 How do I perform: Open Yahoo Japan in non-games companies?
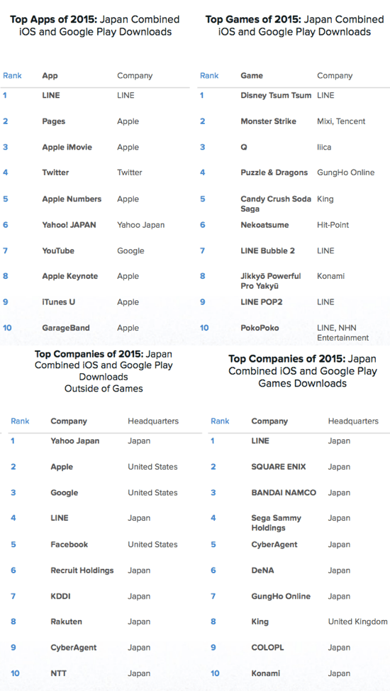click(75, 441)
